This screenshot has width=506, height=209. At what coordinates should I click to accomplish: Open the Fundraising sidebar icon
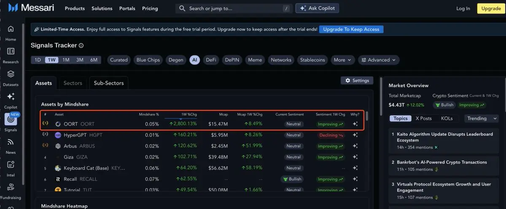pos(11,187)
